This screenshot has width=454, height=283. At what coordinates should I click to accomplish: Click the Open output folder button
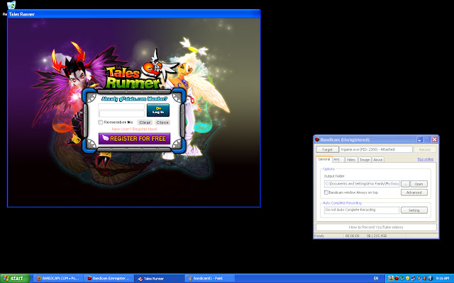[419, 184]
